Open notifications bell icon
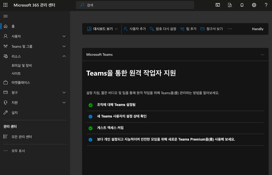272x175 pixels. point(242,5)
